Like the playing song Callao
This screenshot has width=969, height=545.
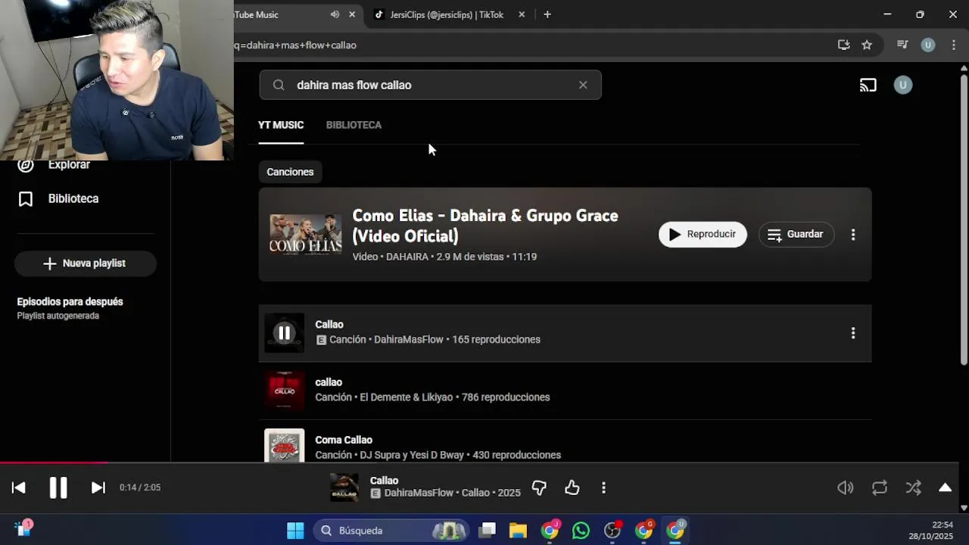pos(572,488)
